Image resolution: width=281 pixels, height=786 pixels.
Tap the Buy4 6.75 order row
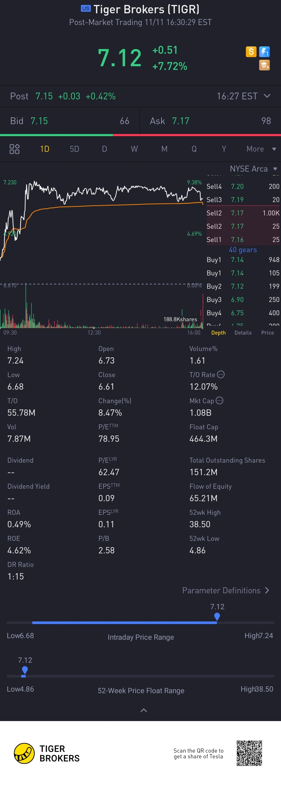click(x=243, y=313)
